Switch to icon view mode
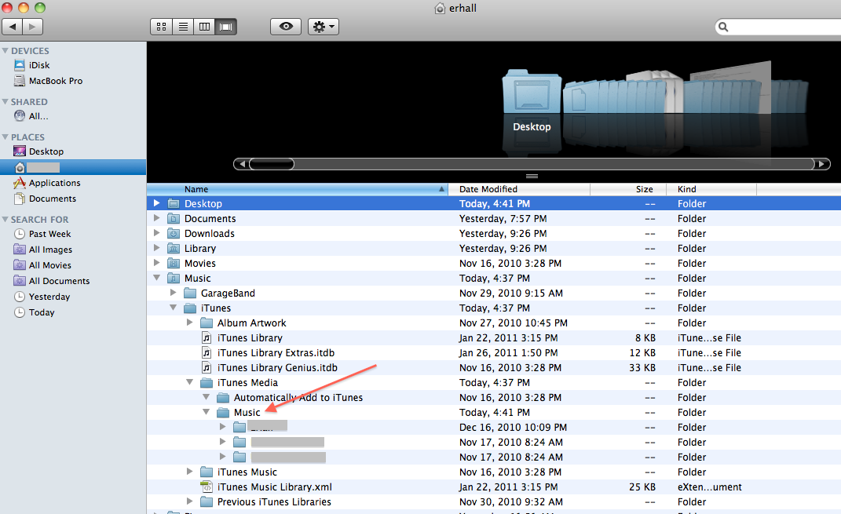The width and height of the screenshot is (841, 514). (162, 27)
